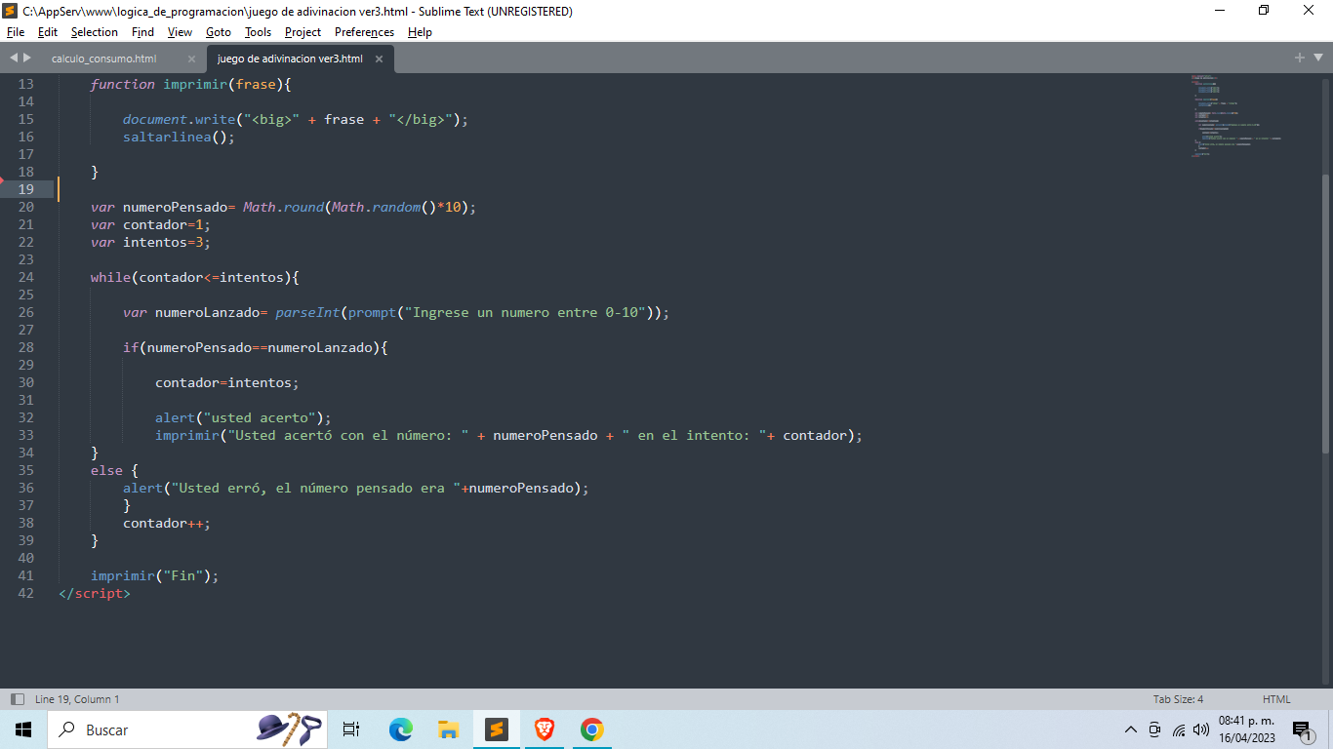The image size is (1333, 749).
Task: Click the 'else {' line
Action: pos(115,470)
